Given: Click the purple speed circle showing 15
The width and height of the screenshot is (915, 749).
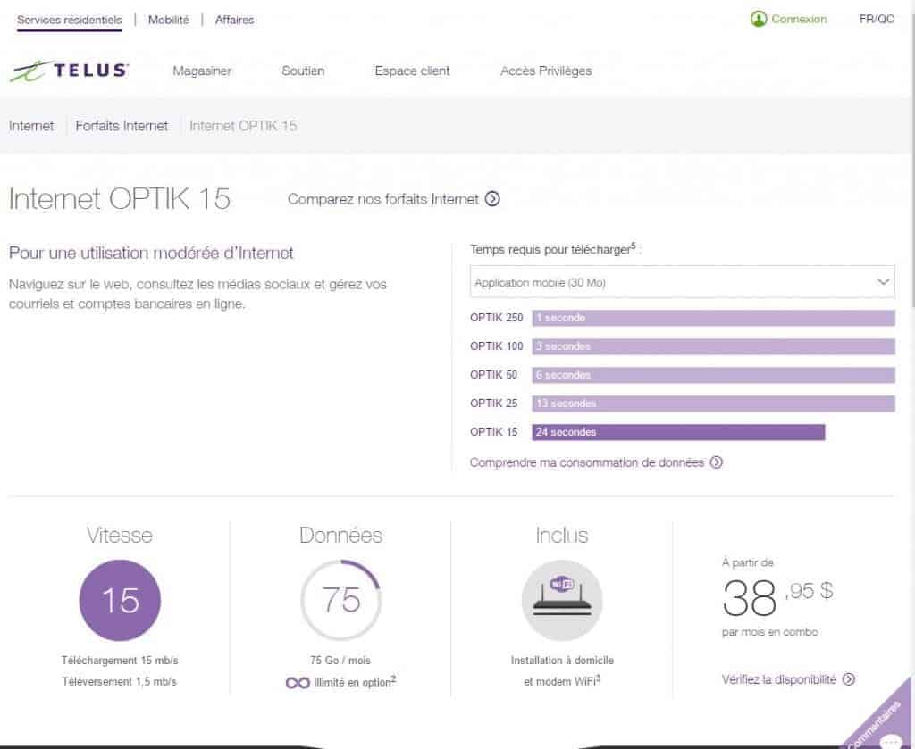Looking at the screenshot, I should (120, 600).
